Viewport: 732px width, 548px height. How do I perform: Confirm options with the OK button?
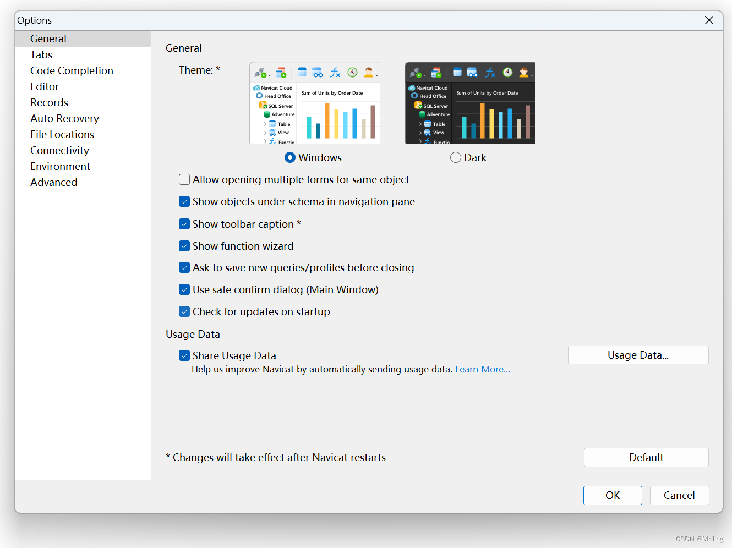(x=613, y=495)
